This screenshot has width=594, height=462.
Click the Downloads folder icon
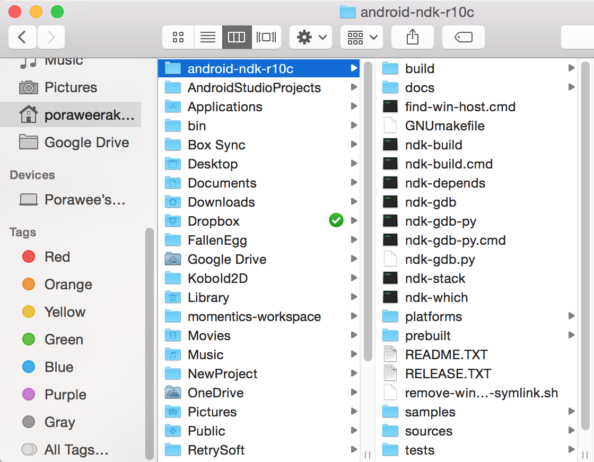pyautogui.click(x=173, y=202)
